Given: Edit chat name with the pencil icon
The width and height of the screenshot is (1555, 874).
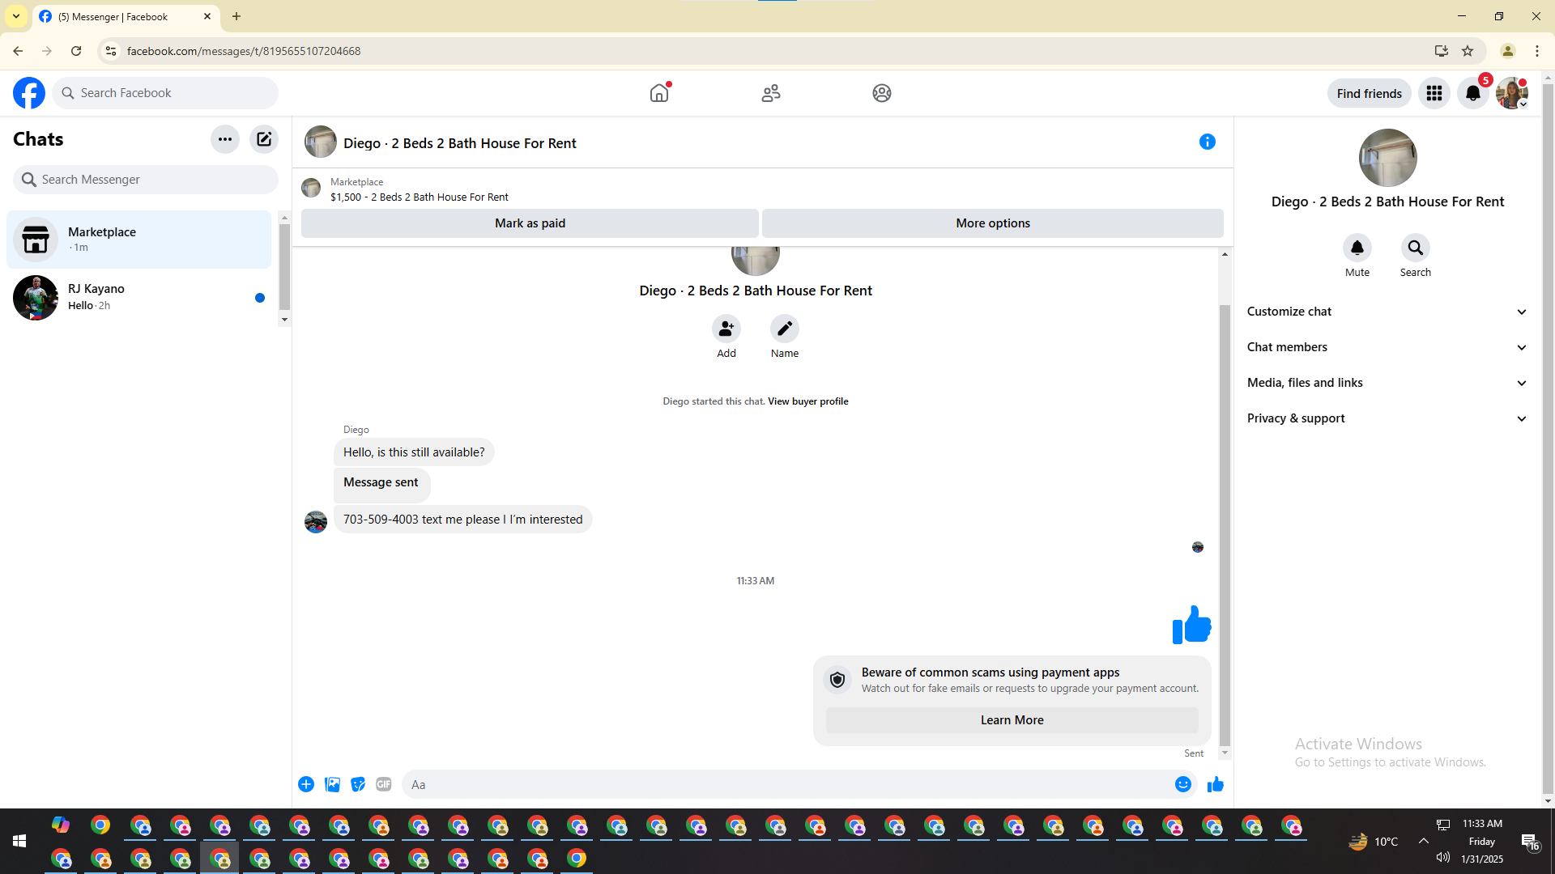Looking at the screenshot, I should pyautogui.click(x=785, y=329).
